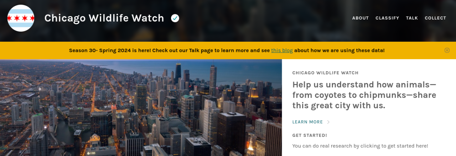The height and width of the screenshot is (156, 456).
Task: Click the 'Help us understand how animals' headline
Action: [x=364, y=95]
